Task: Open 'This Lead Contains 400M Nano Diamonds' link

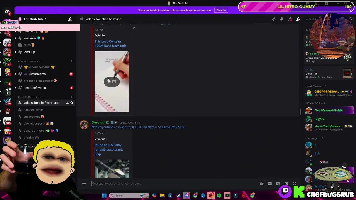Action: [110, 44]
